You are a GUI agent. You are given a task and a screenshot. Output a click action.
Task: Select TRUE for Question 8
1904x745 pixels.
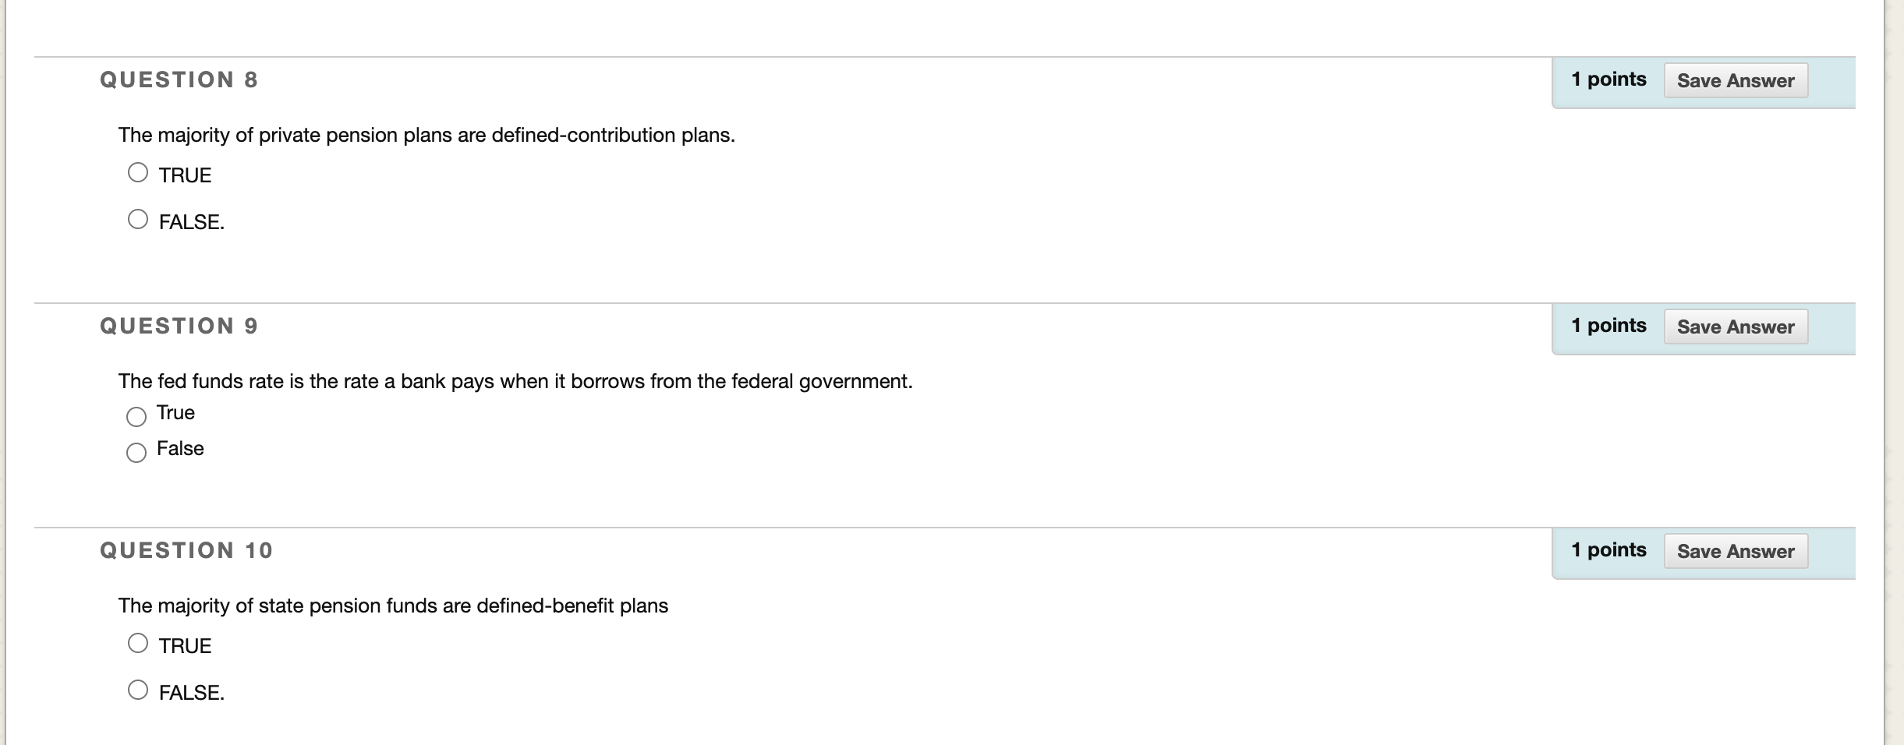(138, 171)
